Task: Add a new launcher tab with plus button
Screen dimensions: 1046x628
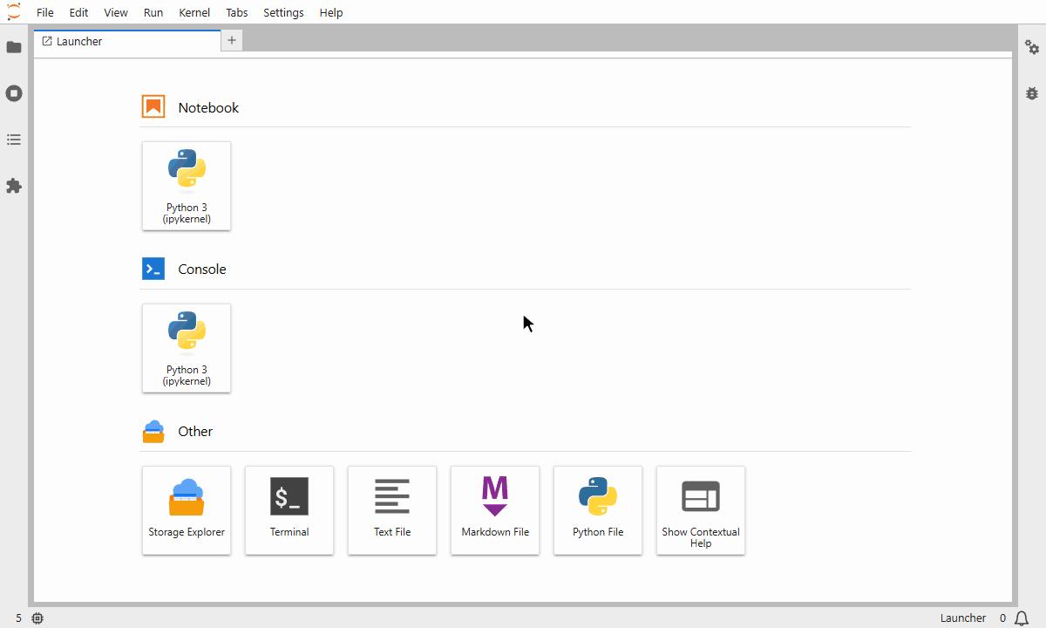Action: 232,41
